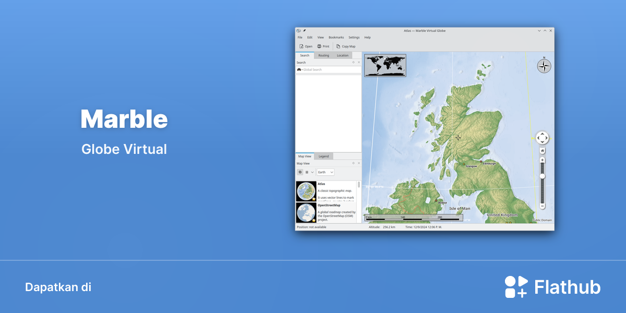This screenshot has height=313, width=626.
Task: Click the Glasgow city label on the map
Action: click(472, 166)
